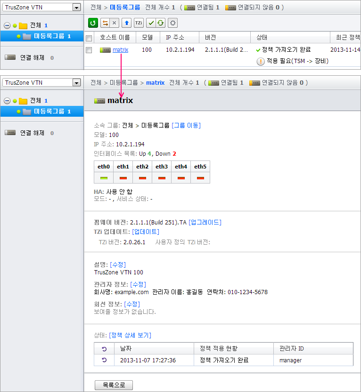Click the 정책 상세 보기 link
Screen dimensions: 361x392
130,335
